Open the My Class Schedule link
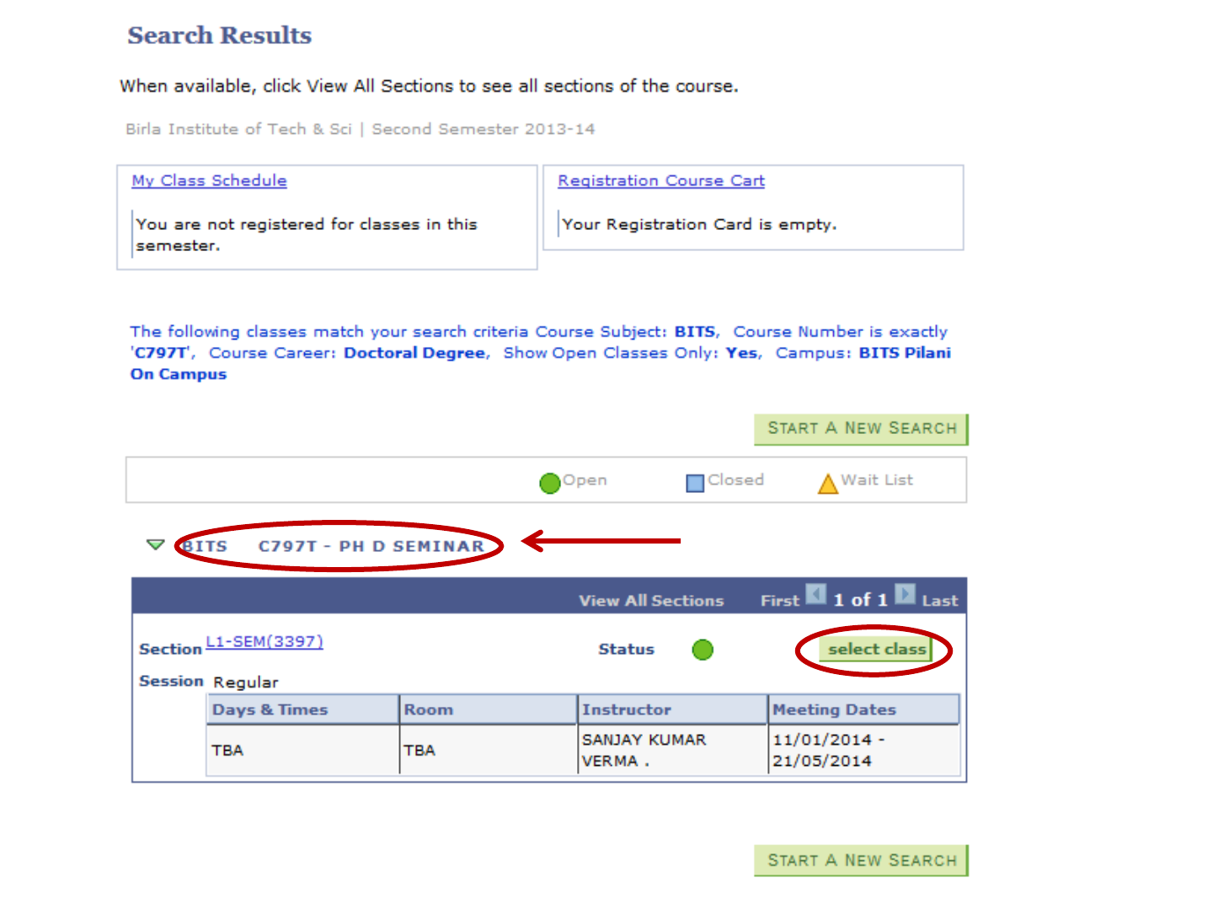The width and height of the screenshot is (1213, 910). tap(209, 180)
